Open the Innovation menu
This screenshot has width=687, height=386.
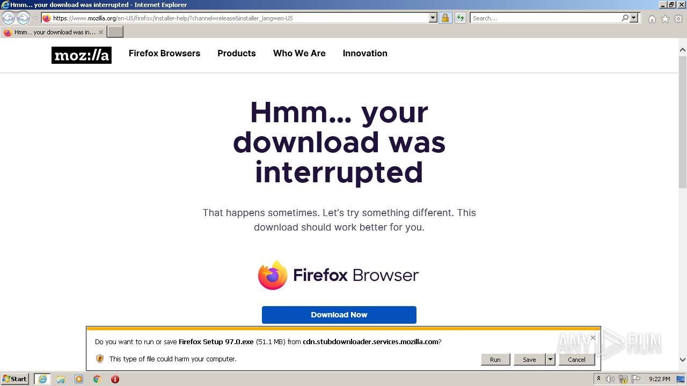(365, 53)
